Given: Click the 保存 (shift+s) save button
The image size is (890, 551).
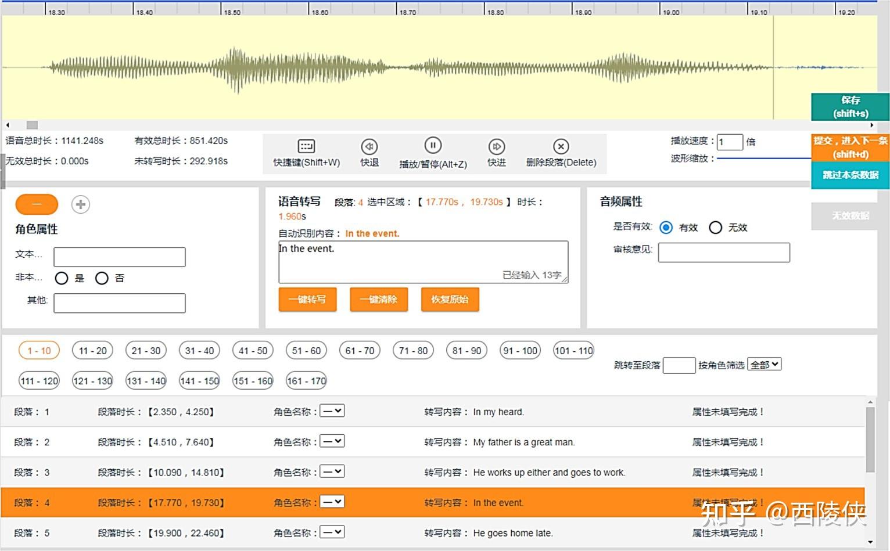Looking at the screenshot, I should pyautogui.click(x=850, y=107).
